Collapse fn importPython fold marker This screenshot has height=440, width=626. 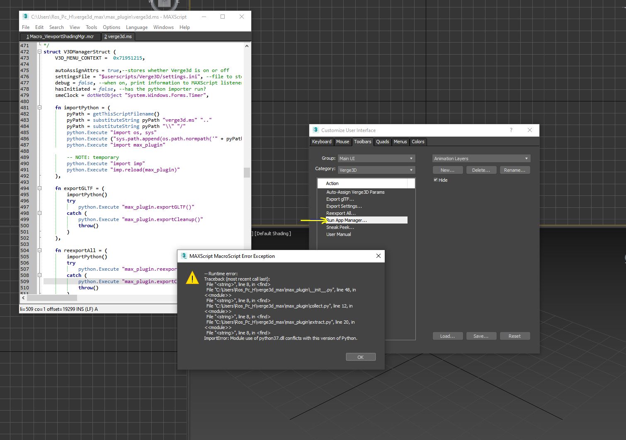click(x=40, y=108)
